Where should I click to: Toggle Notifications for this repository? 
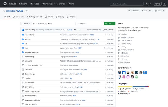(x=133, y=11)
